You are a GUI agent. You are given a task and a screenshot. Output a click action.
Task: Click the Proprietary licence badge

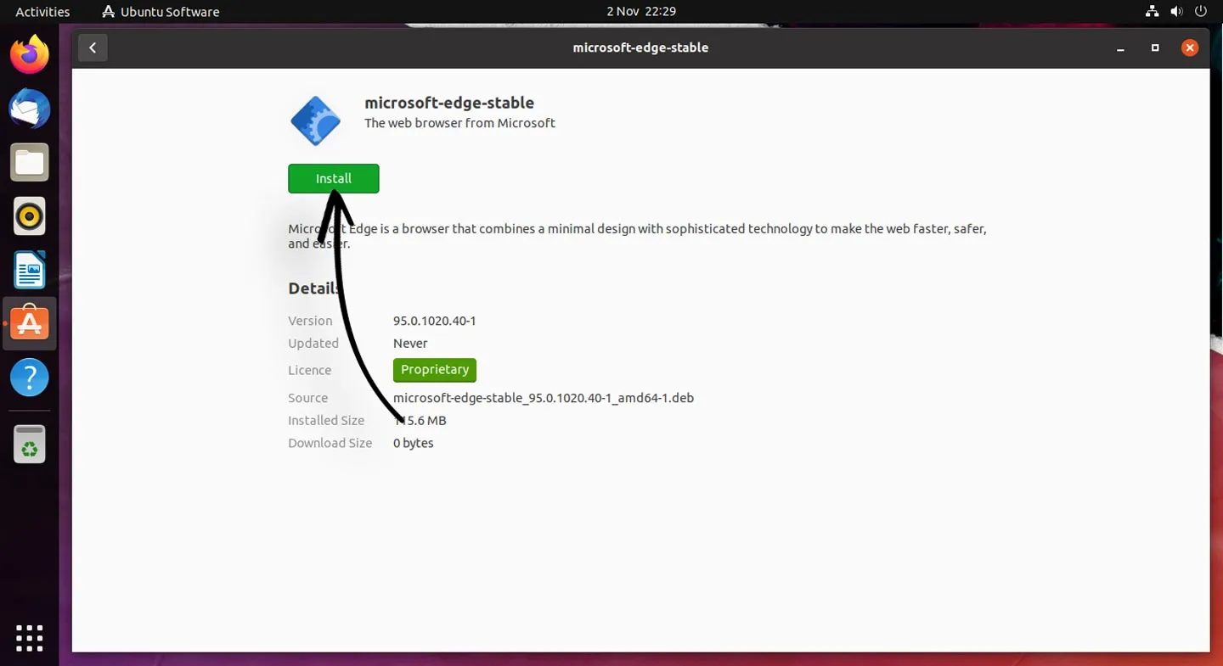434,370
